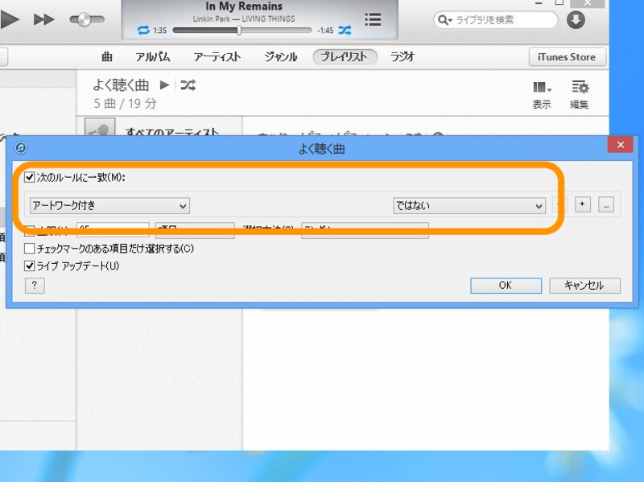Enable チェックマークのある項目だけ選択する
This screenshot has height=482, width=644.
(x=31, y=249)
